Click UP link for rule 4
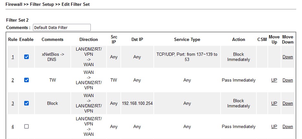The width and height of the screenshot is (302, 139). point(274,127)
